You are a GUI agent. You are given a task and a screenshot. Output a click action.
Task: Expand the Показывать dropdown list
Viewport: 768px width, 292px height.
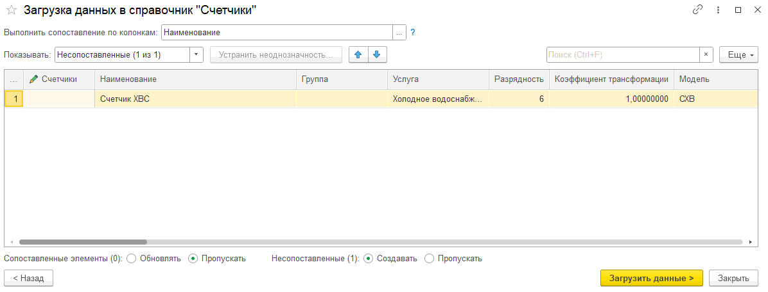(196, 54)
